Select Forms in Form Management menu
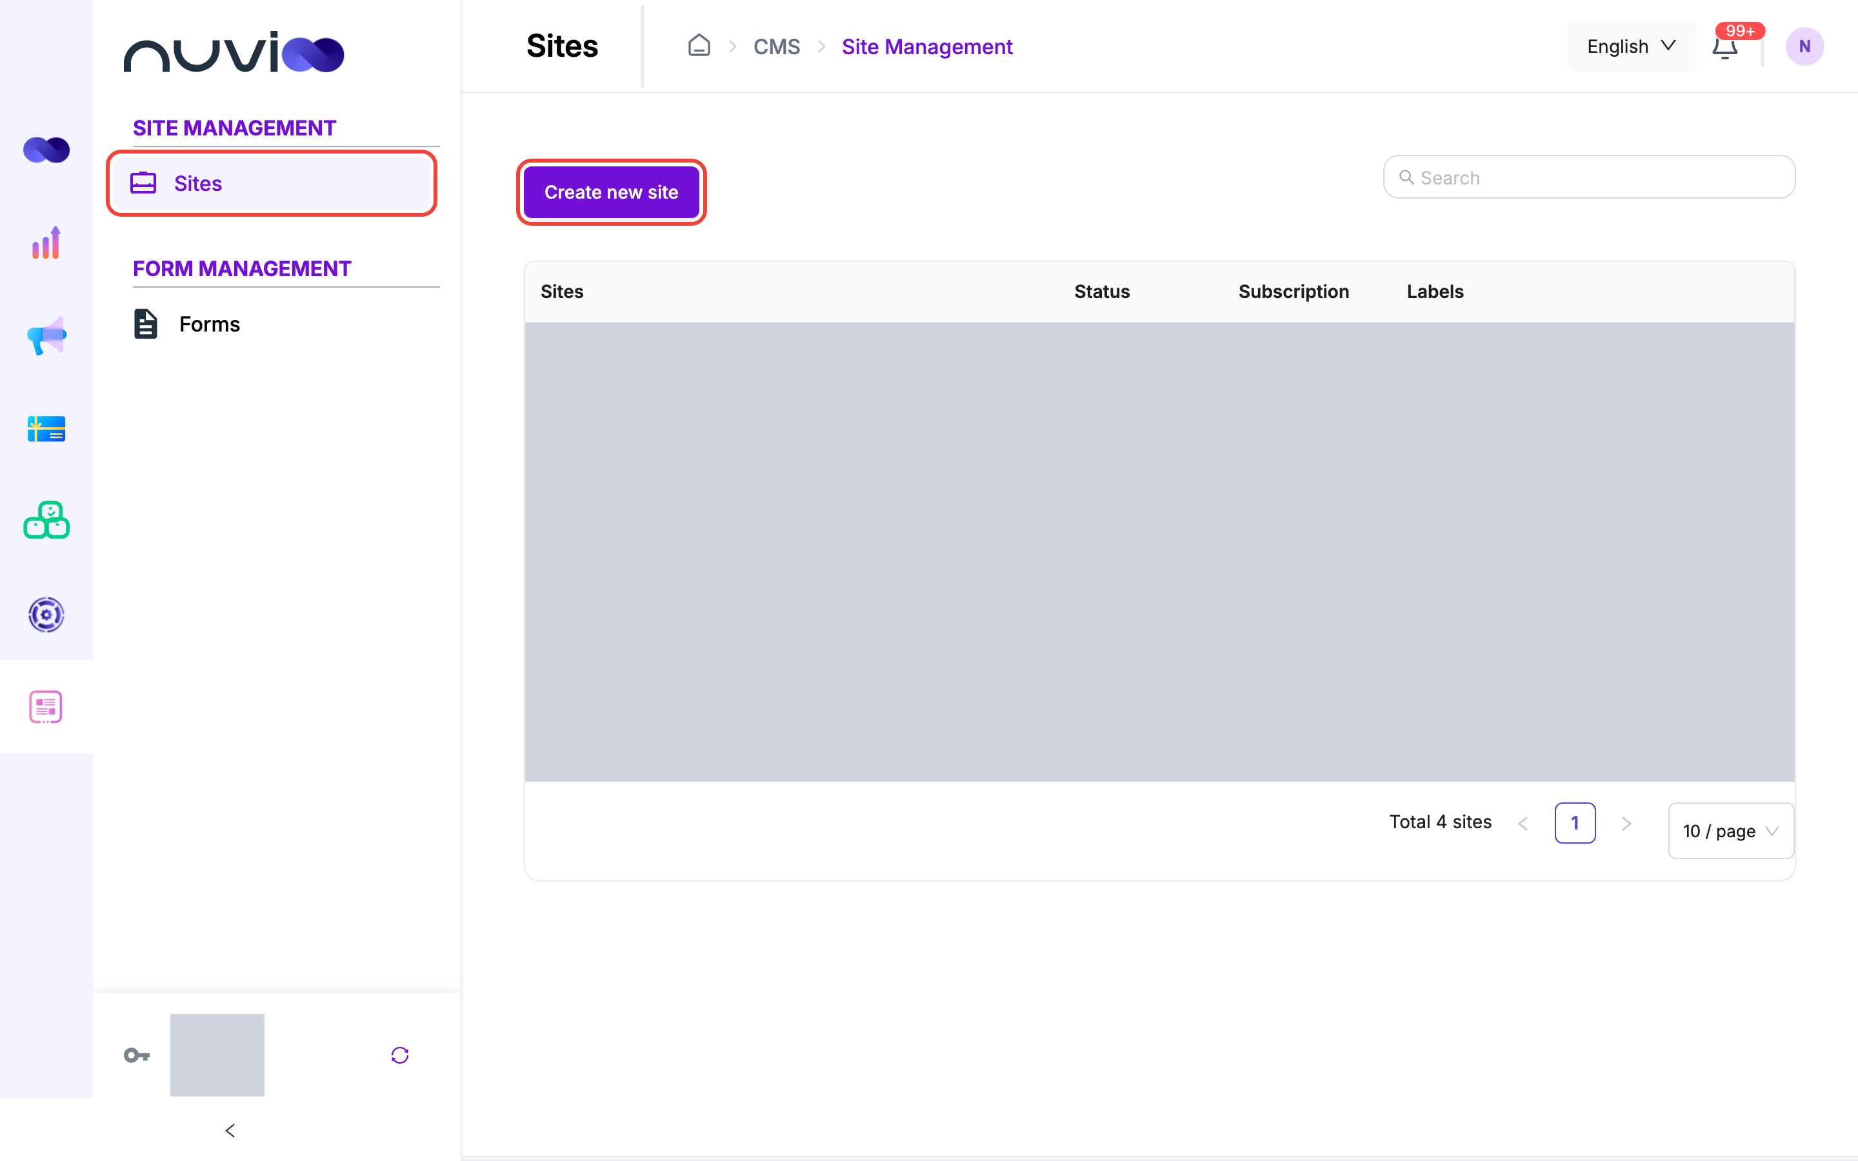Viewport: 1858px width, 1161px height. (x=186, y=324)
